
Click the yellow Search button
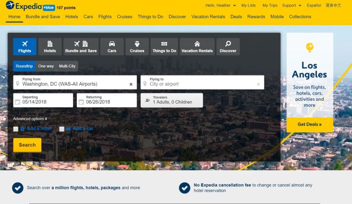[27, 145]
